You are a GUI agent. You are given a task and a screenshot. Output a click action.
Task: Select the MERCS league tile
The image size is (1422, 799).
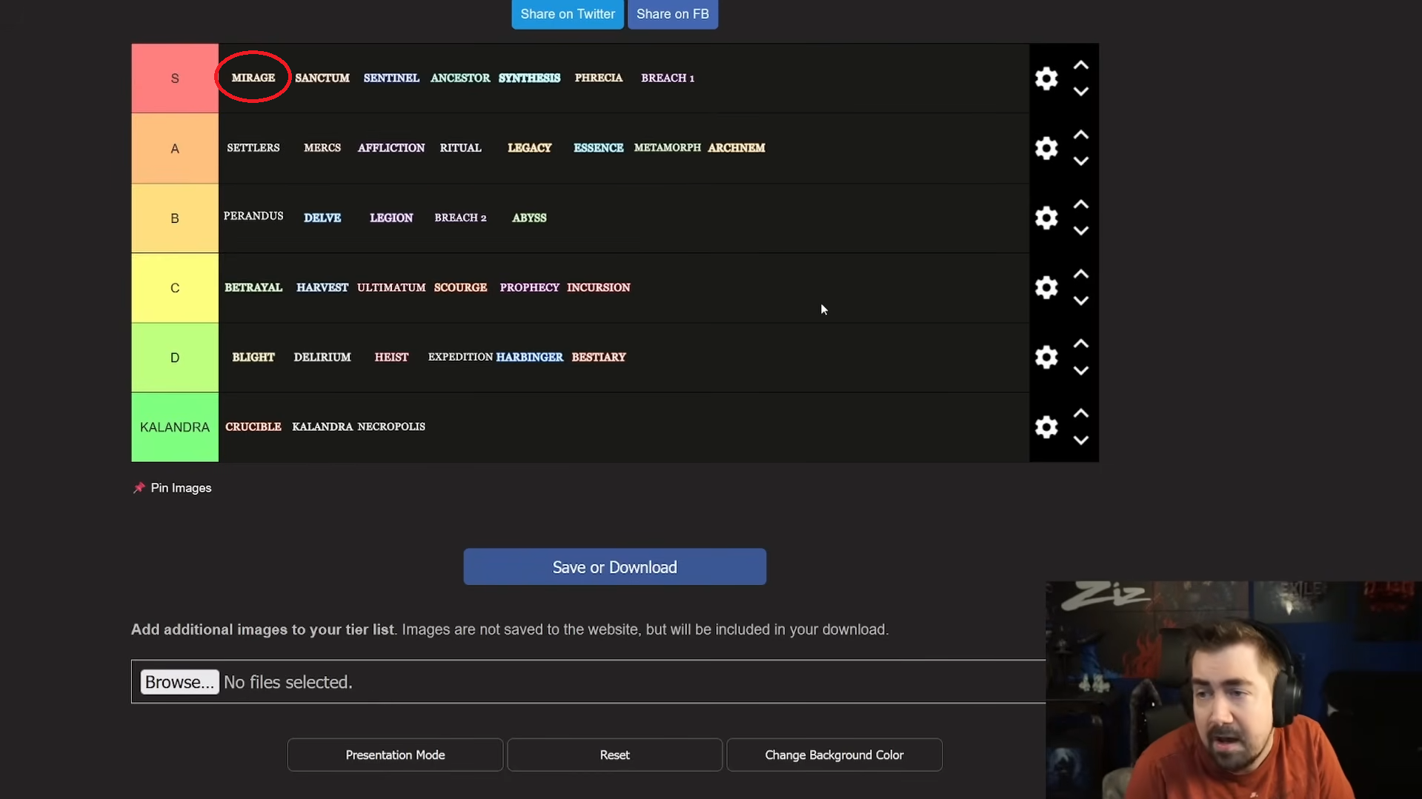[x=322, y=148]
